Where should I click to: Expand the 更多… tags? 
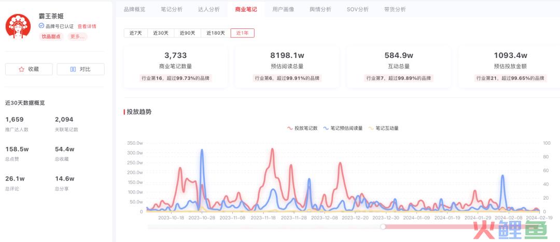pyautogui.click(x=77, y=36)
